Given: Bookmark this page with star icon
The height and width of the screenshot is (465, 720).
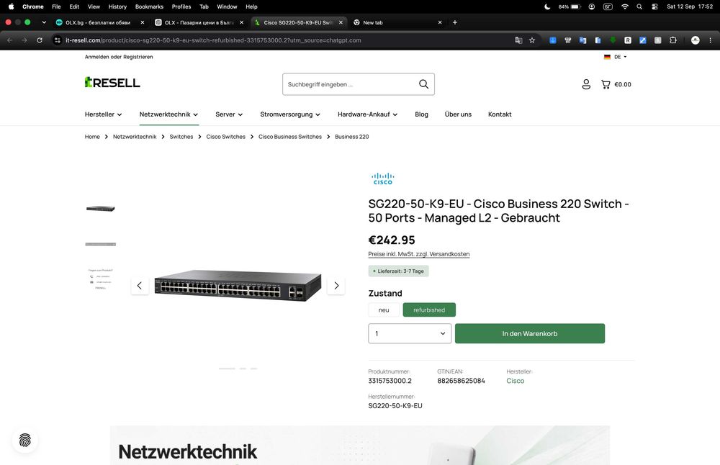Looking at the screenshot, I should 532,40.
